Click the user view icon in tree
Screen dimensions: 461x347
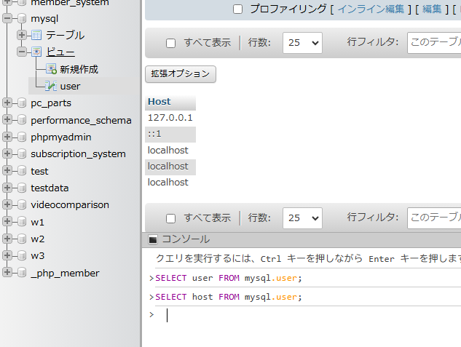(51, 86)
